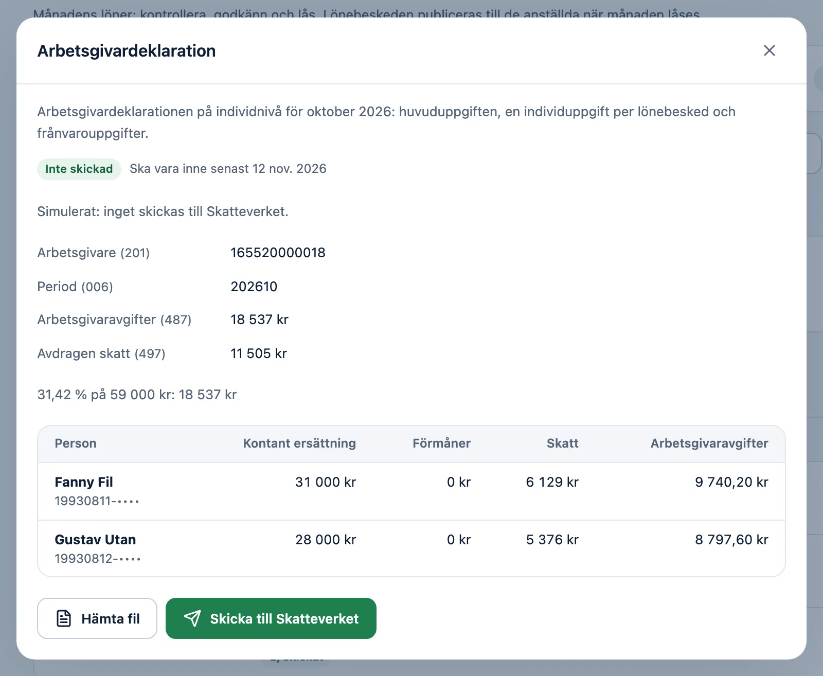Select the Fanny Fil row name
Viewport: 823px width, 676px height.
(x=84, y=482)
